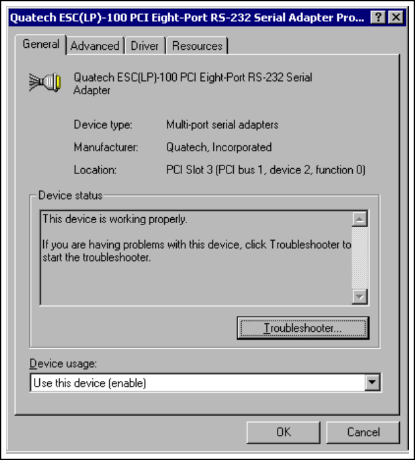
Task: Open the Driver tab
Action: (x=145, y=46)
